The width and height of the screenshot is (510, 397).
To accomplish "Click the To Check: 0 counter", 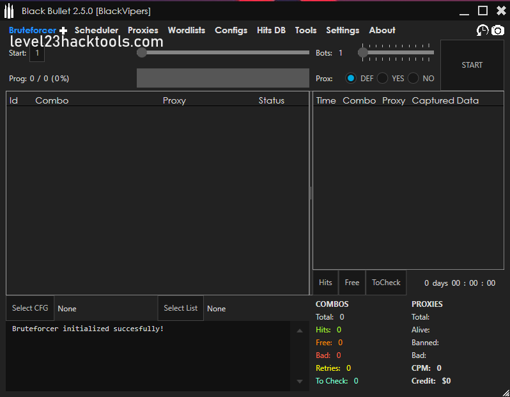I will click(x=337, y=381).
